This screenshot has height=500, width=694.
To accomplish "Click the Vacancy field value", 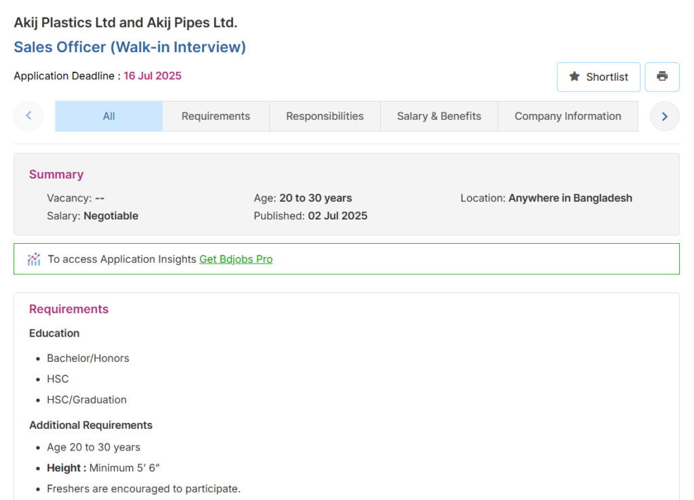I will (100, 199).
